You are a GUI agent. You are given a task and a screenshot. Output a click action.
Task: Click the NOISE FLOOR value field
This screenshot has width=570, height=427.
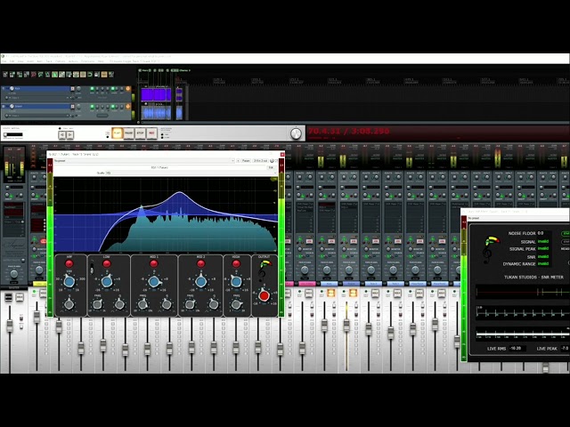point(544,233)
